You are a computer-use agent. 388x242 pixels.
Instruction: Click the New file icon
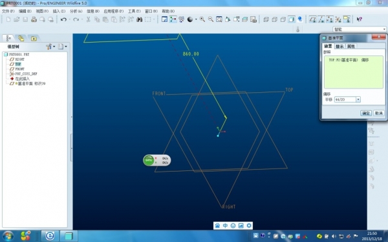(x=8, y=19)
